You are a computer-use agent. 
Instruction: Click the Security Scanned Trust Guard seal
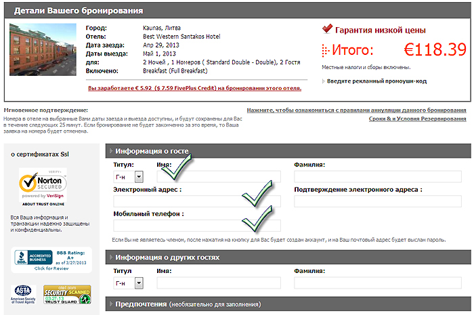pyautogui.click(x=66, y=293)
